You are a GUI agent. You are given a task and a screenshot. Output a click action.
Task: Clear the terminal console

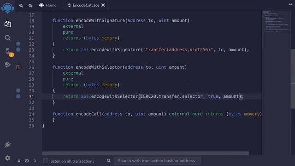[27, 161]
